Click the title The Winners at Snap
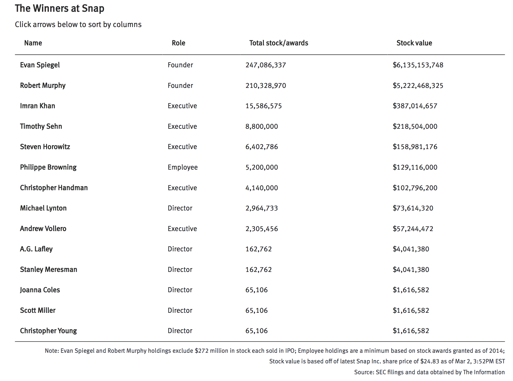This screenshot has height=381, width=513. [x=60, y=9]
